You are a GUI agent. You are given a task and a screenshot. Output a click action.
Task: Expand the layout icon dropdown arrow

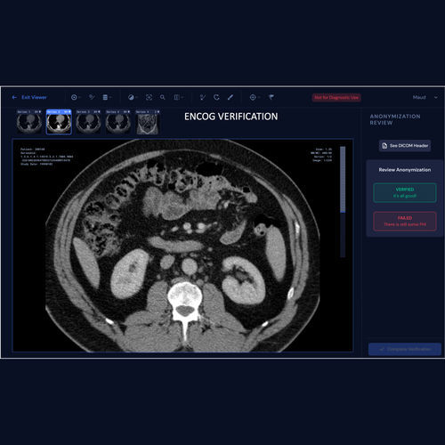[182, 97]
